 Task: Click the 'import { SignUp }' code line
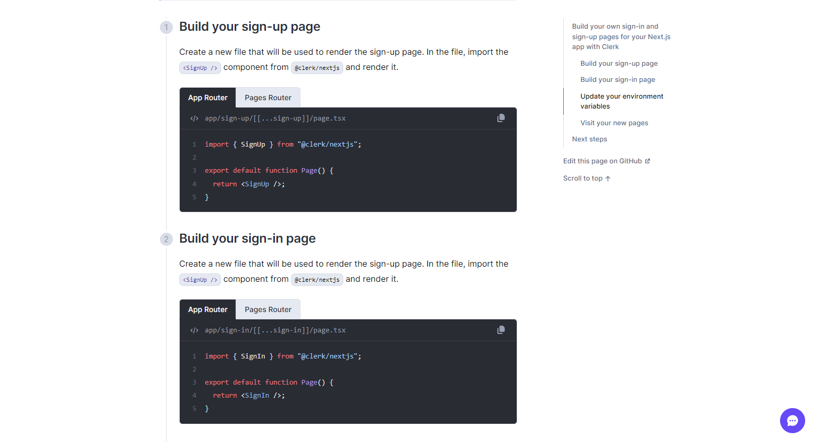(x=283, y=145)
